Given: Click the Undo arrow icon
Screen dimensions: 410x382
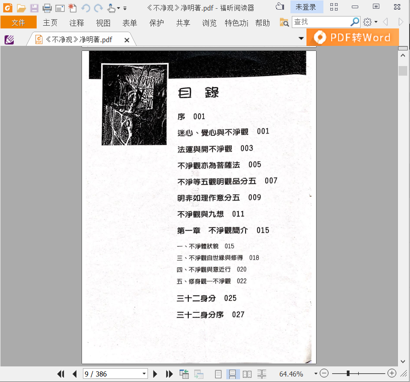Looking at the screenshot, I should click(x=86, y=8).
